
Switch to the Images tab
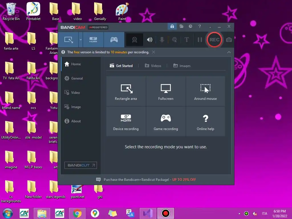[x=182, y=66]
